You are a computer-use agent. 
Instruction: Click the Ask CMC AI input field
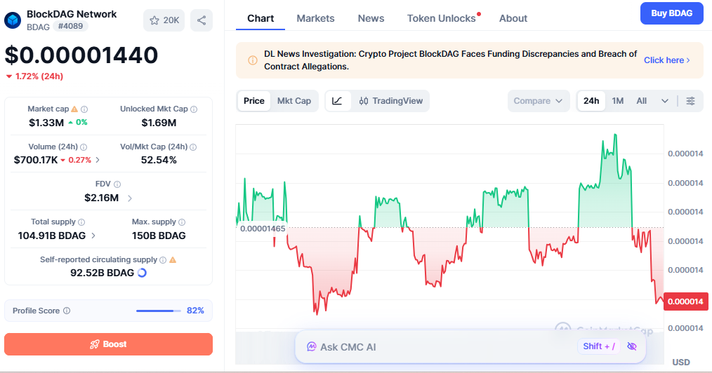click(470, 347)
